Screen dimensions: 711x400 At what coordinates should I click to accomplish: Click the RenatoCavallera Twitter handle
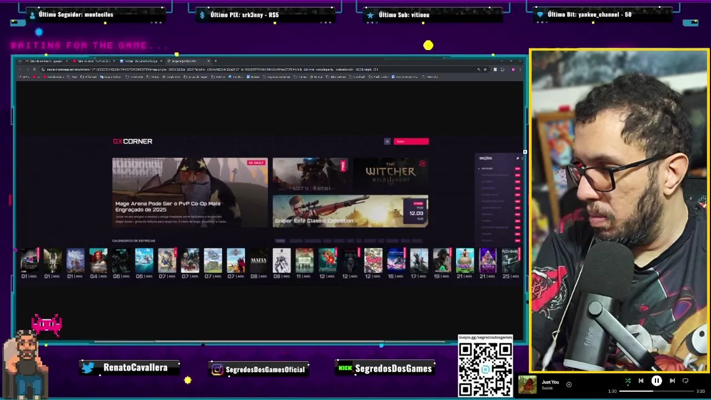[135, 368]
